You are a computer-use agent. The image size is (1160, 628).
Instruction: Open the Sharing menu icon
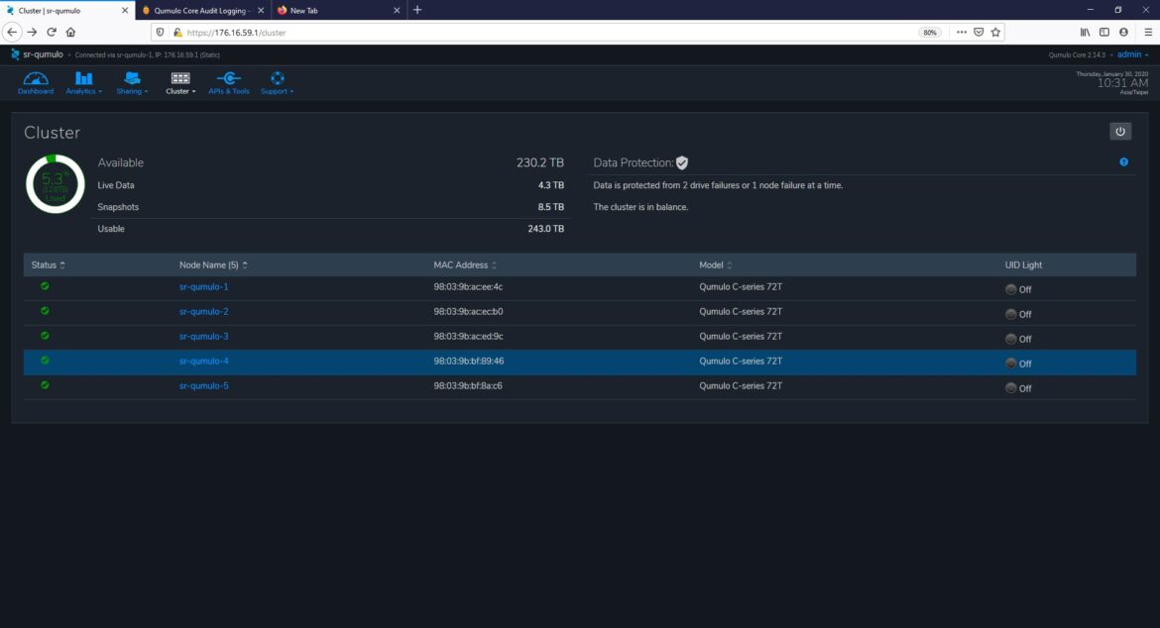[132, 78]
